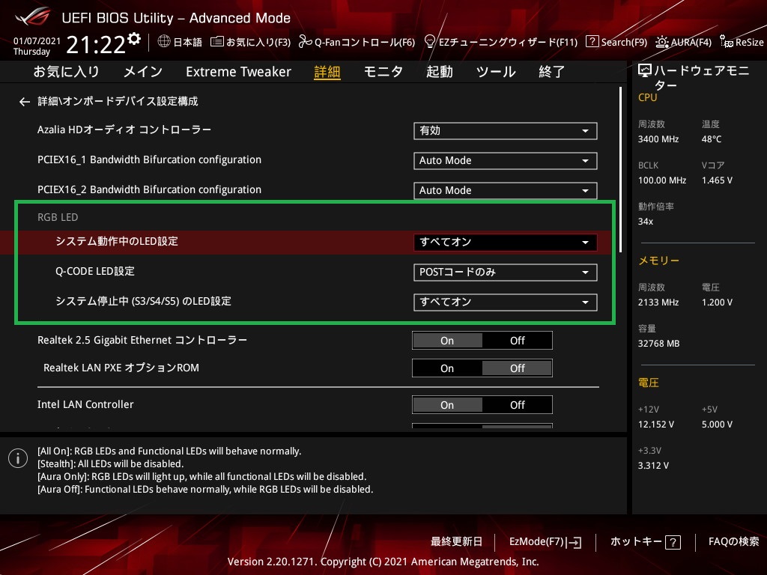
Task: Turn On Intel LAN Controller
Action: click(x=447, y=405)
